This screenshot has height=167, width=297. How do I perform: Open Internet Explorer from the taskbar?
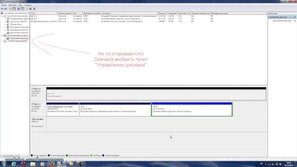click(x=13, y=164)
